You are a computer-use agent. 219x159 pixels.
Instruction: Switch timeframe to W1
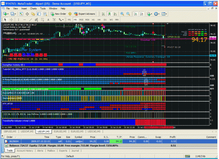(111, 20)
